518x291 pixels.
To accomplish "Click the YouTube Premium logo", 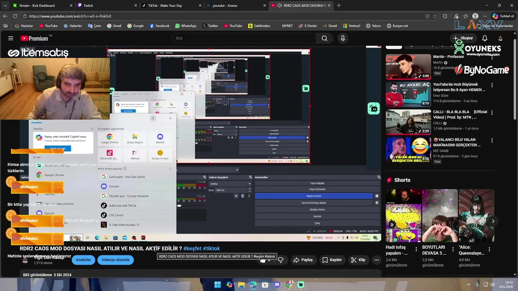I will click(x=34, y=38).
